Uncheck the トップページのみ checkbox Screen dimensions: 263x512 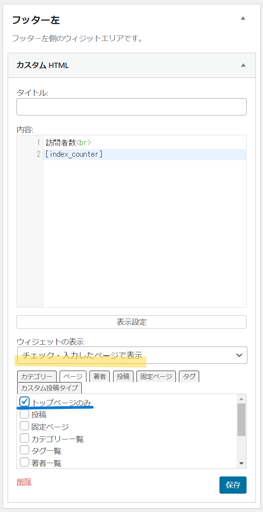click(x=24, y=402)
